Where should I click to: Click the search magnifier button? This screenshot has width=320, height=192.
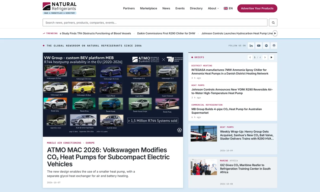tap(273, 23)
